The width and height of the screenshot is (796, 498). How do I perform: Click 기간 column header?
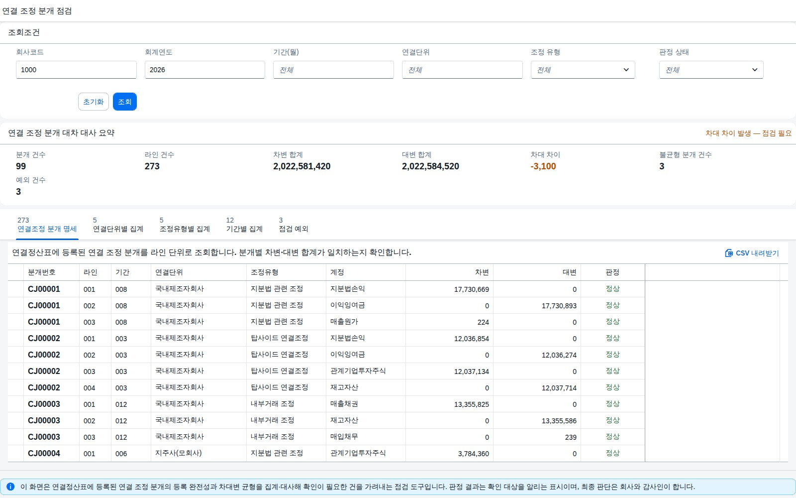(131, 272)
